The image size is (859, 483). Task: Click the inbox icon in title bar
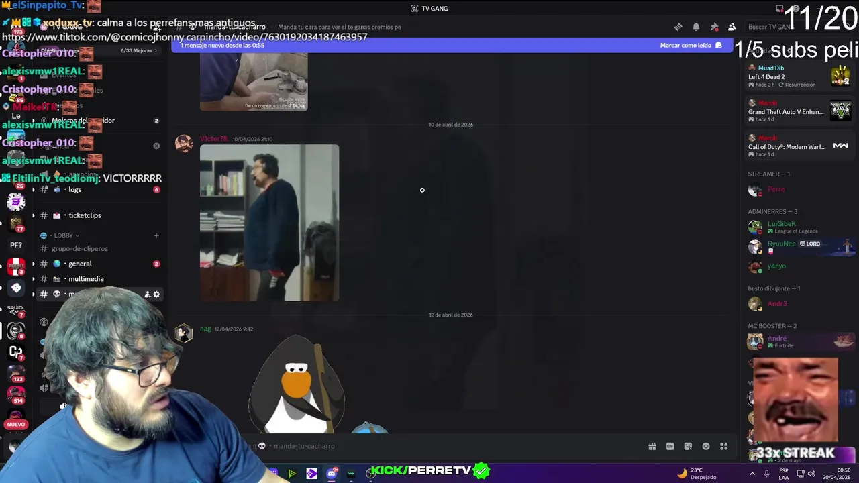(x=780, y=9)
